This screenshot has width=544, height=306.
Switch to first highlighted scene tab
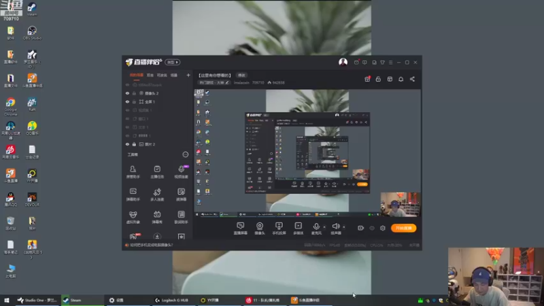[x=137, y=75]
